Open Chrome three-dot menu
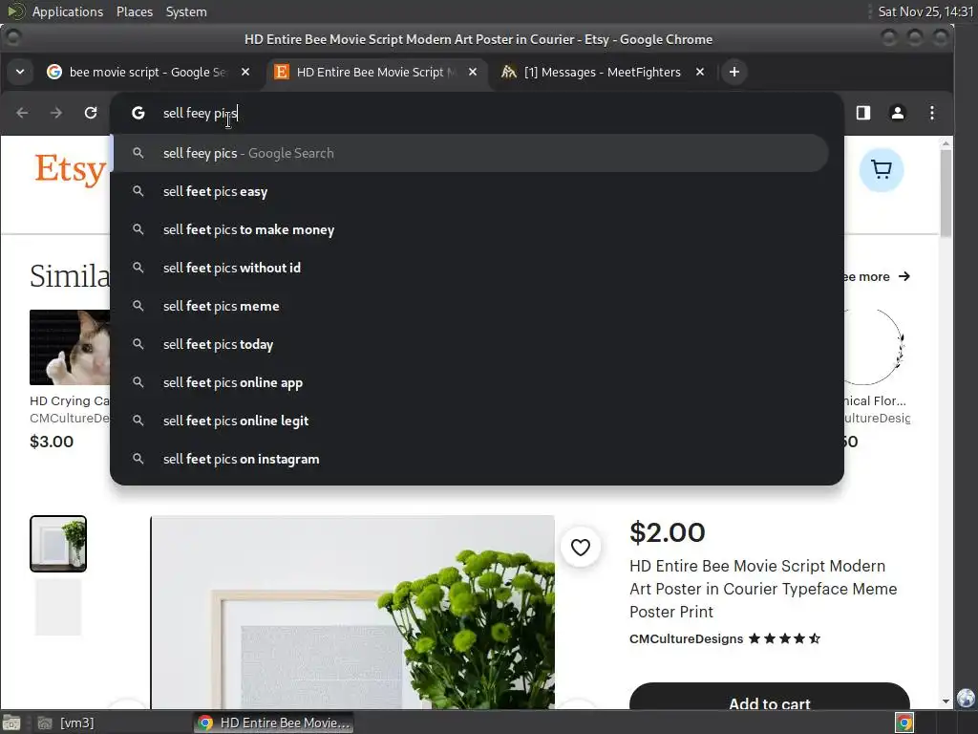 (932, 113)
